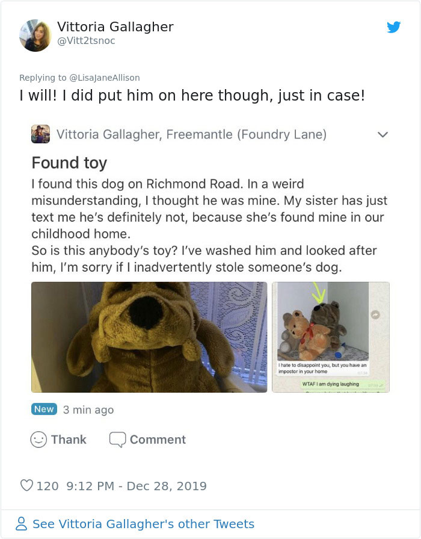Open the dropdown next to Foundry Lane header

[x=383, y=136]
